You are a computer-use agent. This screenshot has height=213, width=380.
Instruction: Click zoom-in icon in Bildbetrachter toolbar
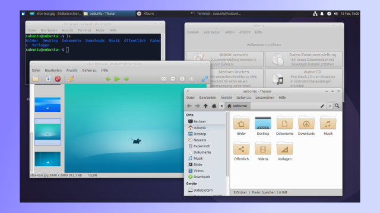(x=164, y=79)
